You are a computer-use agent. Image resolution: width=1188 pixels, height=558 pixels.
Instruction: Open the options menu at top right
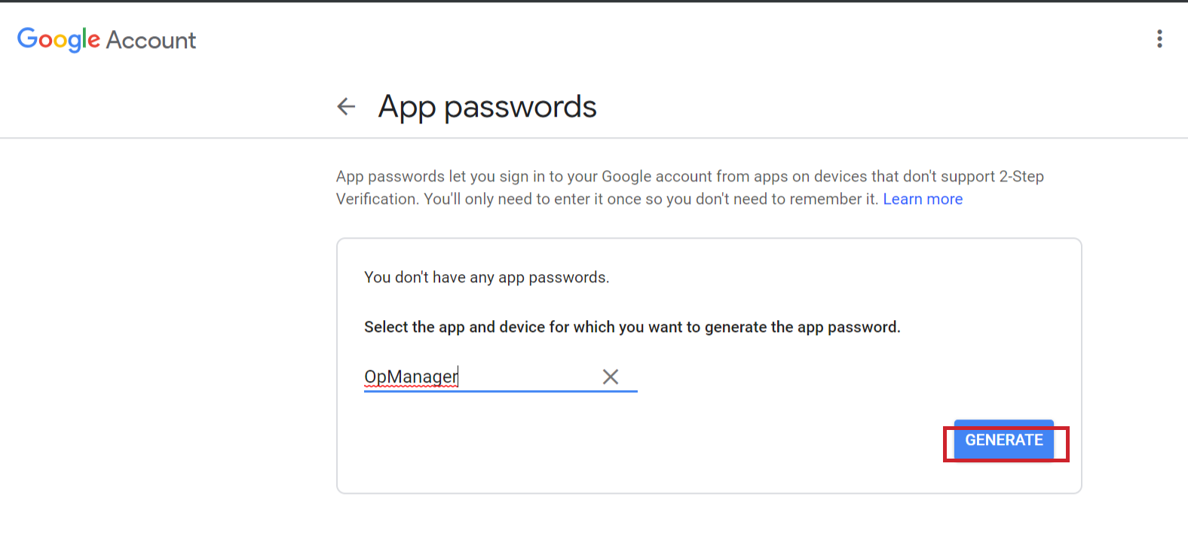[1159, 39]
